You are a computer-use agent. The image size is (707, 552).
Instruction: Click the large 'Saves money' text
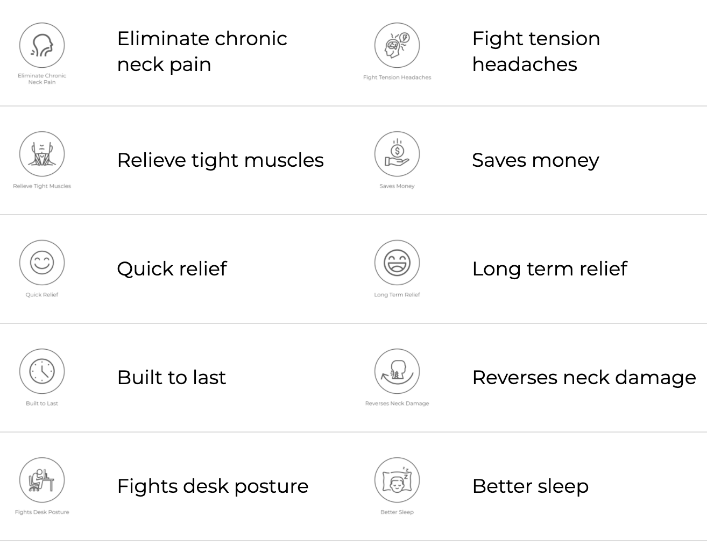tap(535, 160)
